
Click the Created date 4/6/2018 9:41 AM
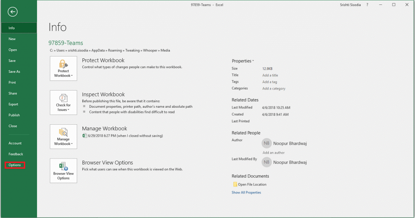tap(275, 115)
